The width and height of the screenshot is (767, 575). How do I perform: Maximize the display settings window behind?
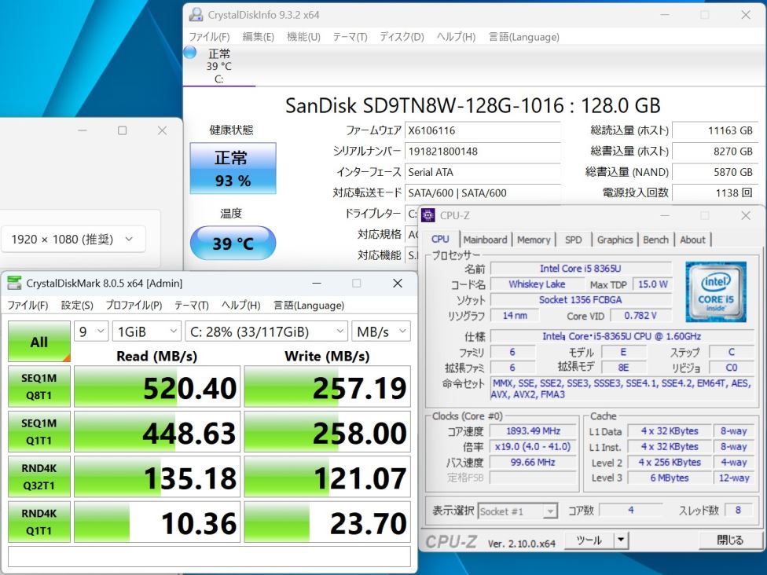[x=123, y=130]
